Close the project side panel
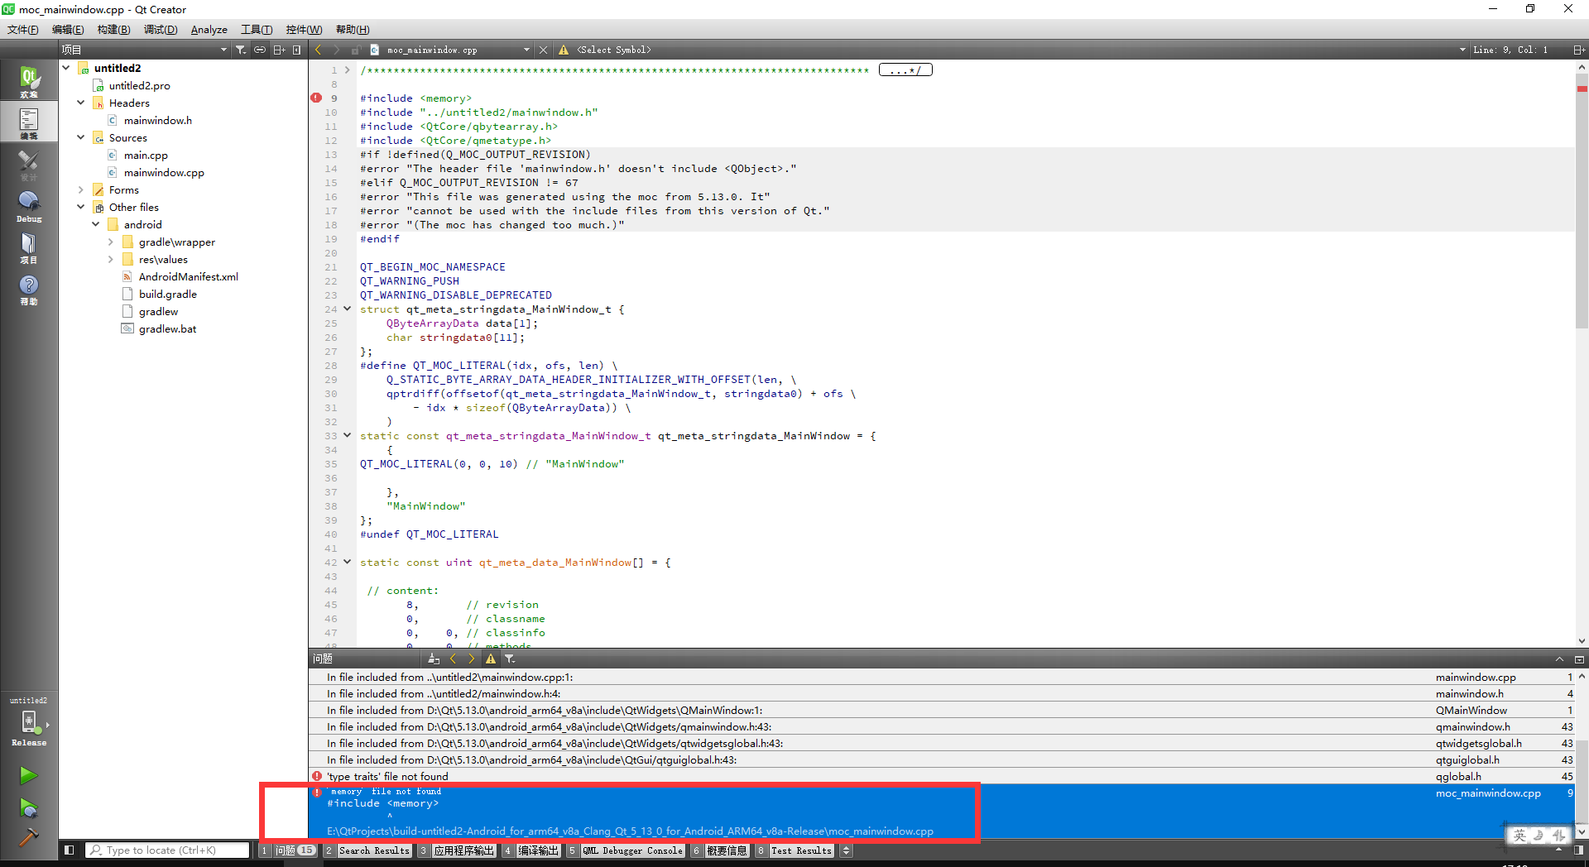The width and height of the screenshot is (1589, 867). click(x=296, y=50)
